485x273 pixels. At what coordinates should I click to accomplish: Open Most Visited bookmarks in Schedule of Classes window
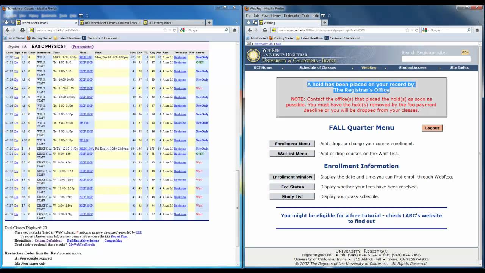pos(14,38)
